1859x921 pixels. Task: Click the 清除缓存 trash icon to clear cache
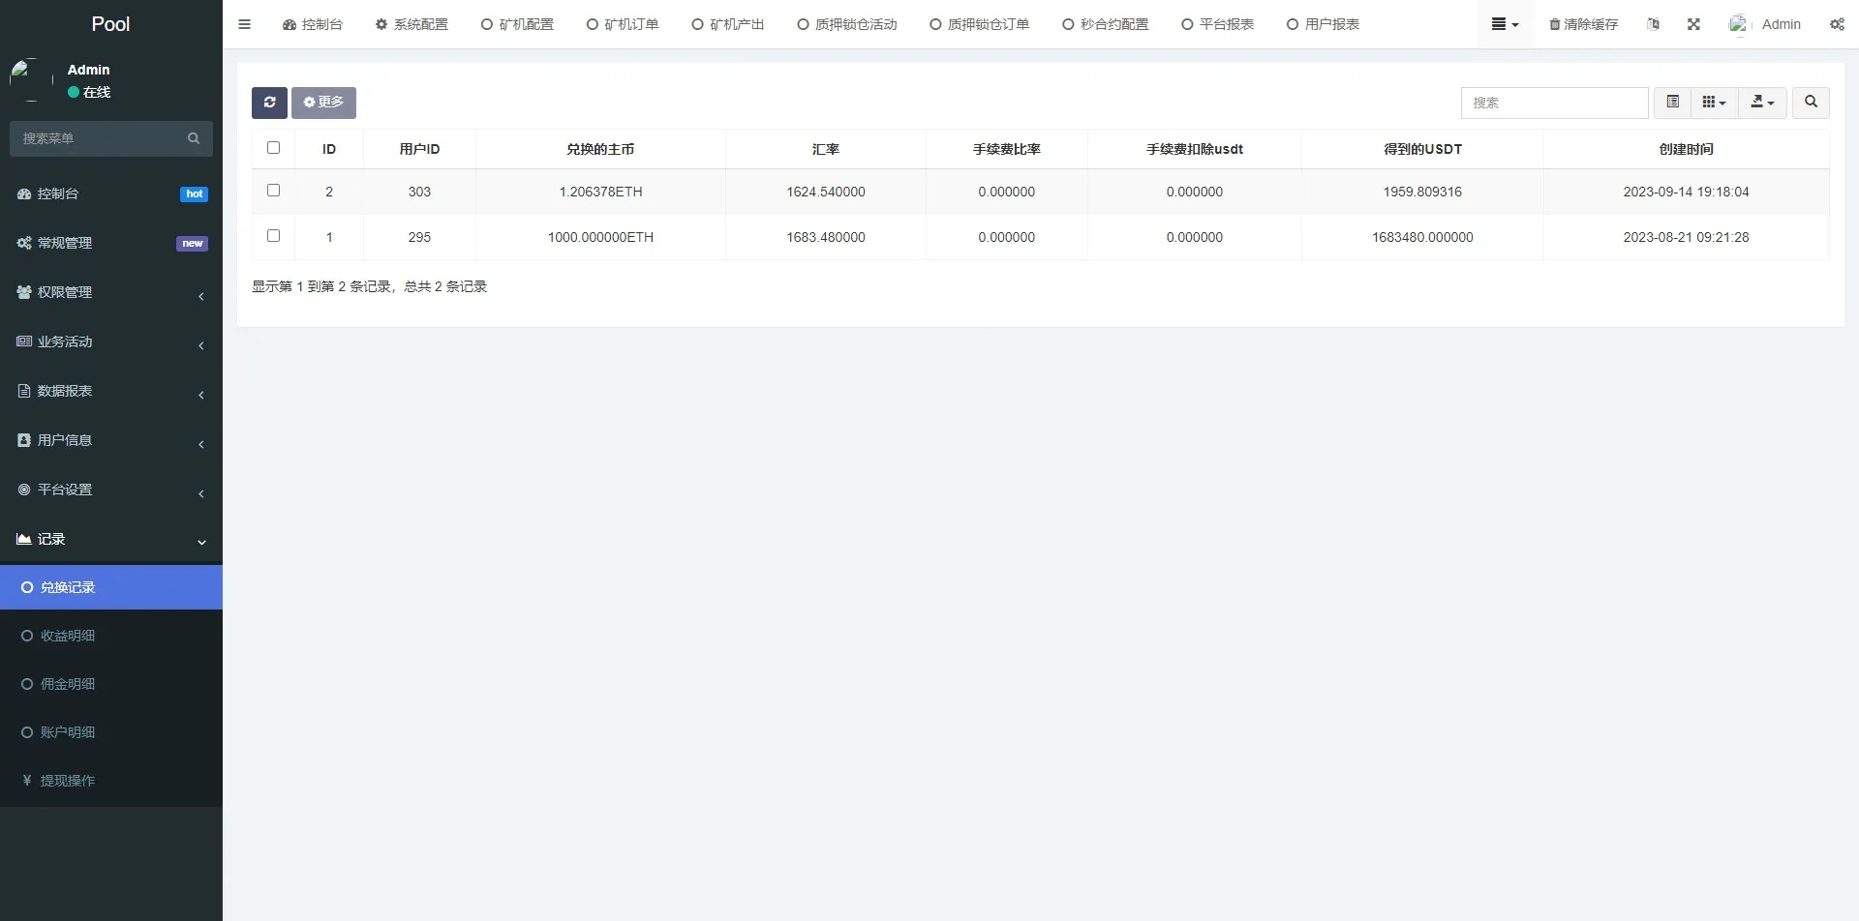coord(1554,23)
